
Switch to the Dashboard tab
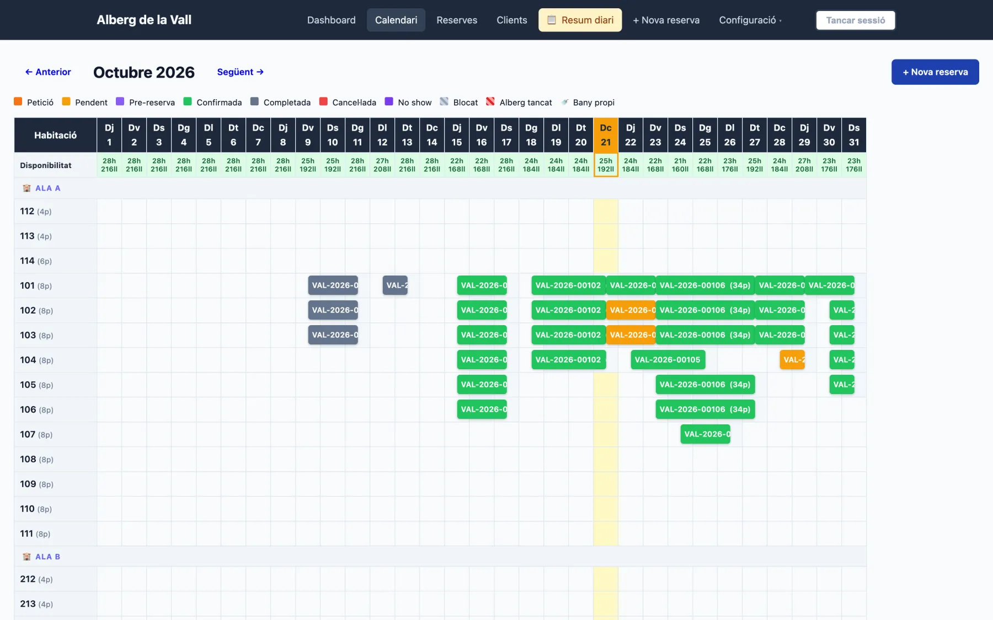click(x=331, y=20)
